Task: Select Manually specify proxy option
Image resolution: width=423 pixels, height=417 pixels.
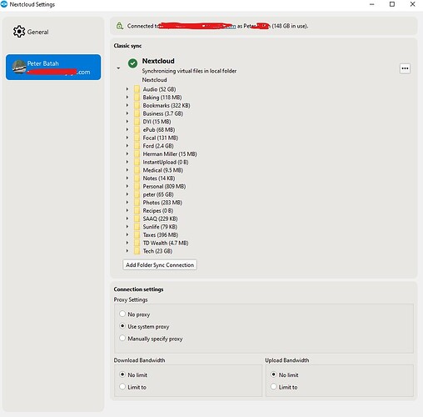Action: tap(122, 338)
